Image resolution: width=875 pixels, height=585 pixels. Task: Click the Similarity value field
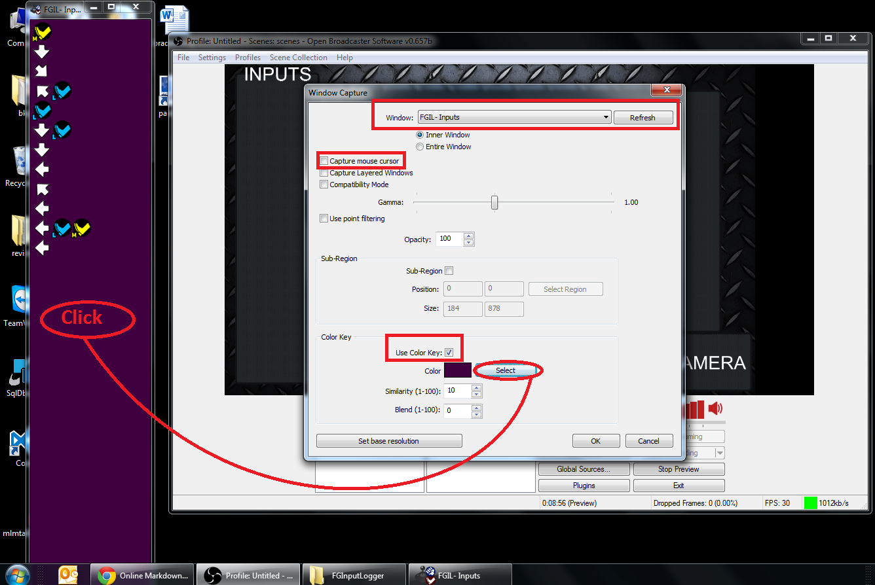[458, 391]
